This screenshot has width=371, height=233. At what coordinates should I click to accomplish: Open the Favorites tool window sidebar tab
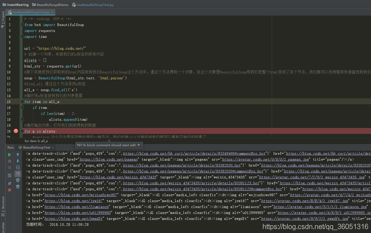(3, 228)
